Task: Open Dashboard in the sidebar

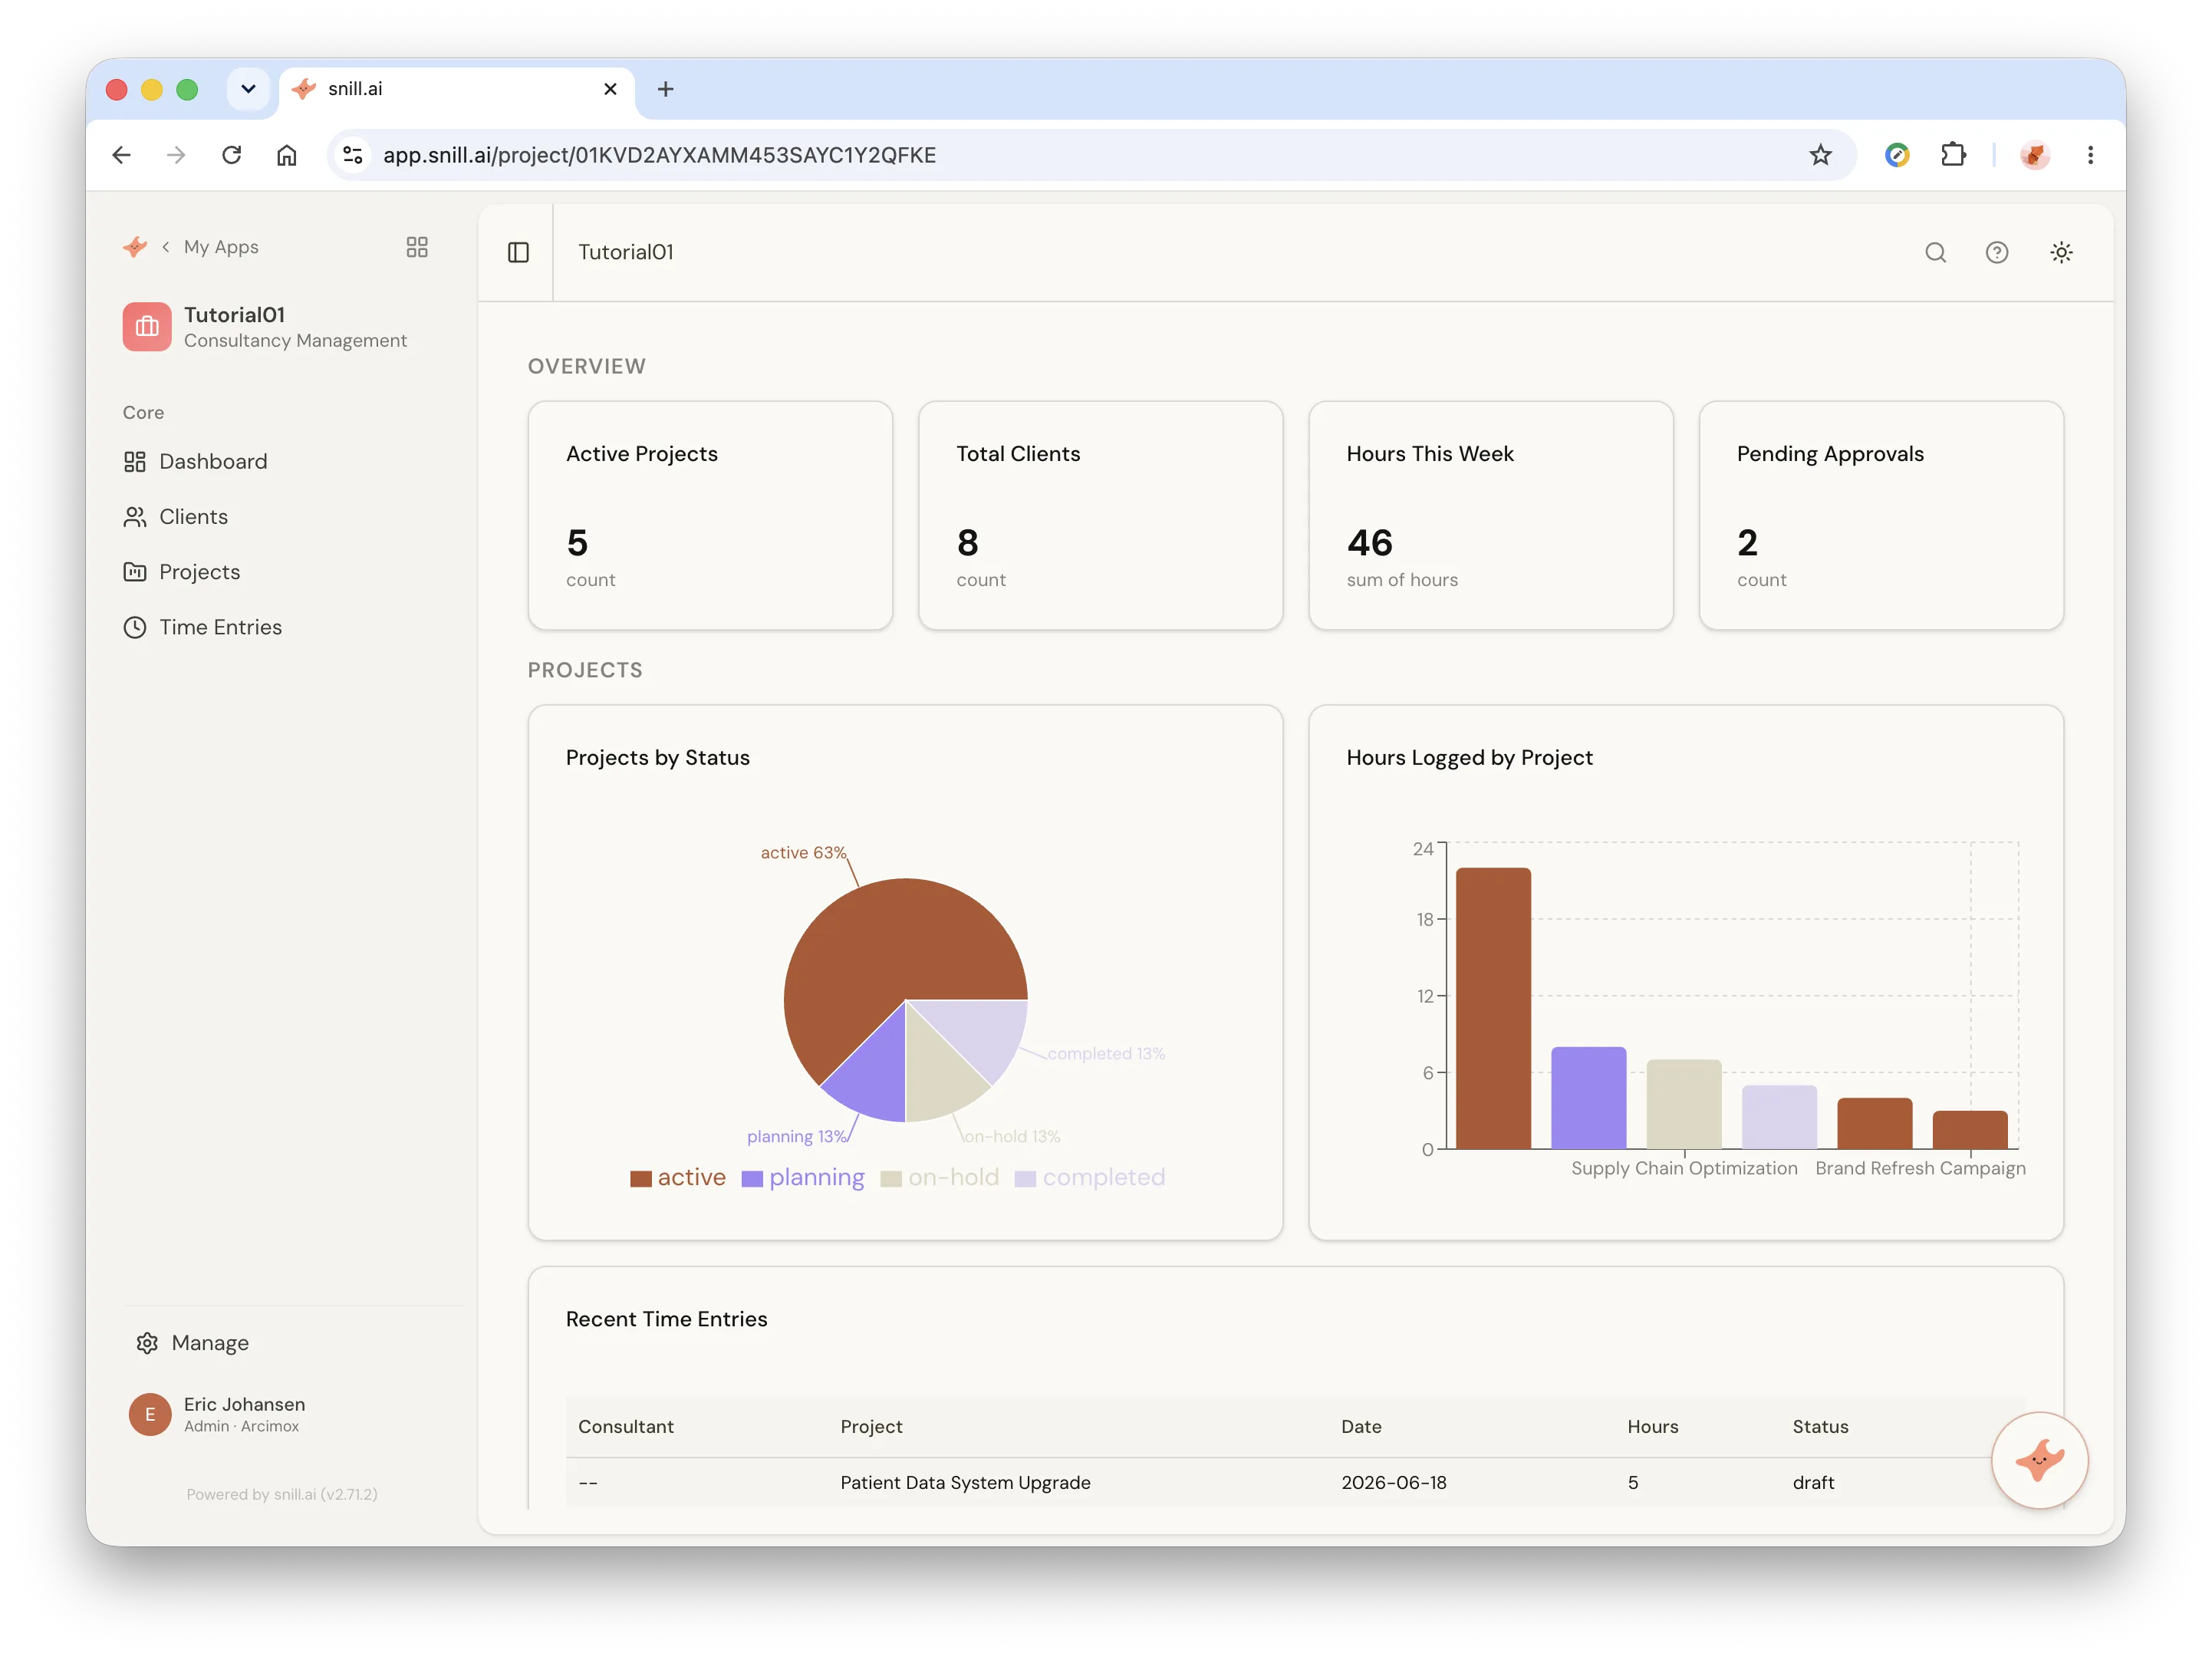Action: pyautogui.click(x=196, y=461)
